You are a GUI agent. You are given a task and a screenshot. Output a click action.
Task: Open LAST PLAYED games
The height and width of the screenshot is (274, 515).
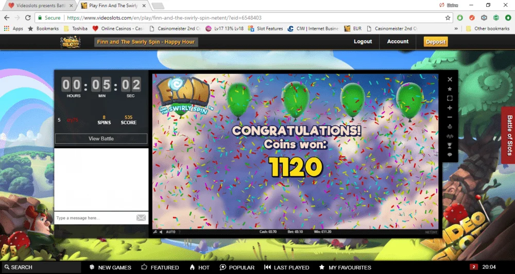point(287,267)
